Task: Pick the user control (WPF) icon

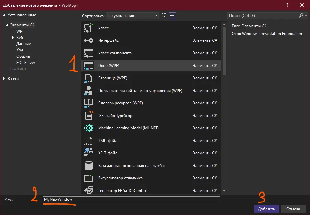Action: (x=88, y=91)
